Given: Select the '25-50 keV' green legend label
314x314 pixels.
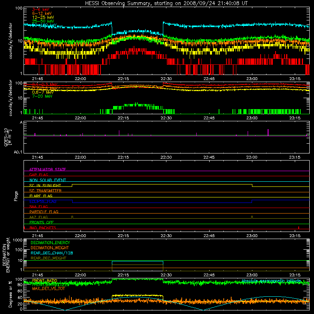Looking at the screenshot, I should 43,21.
